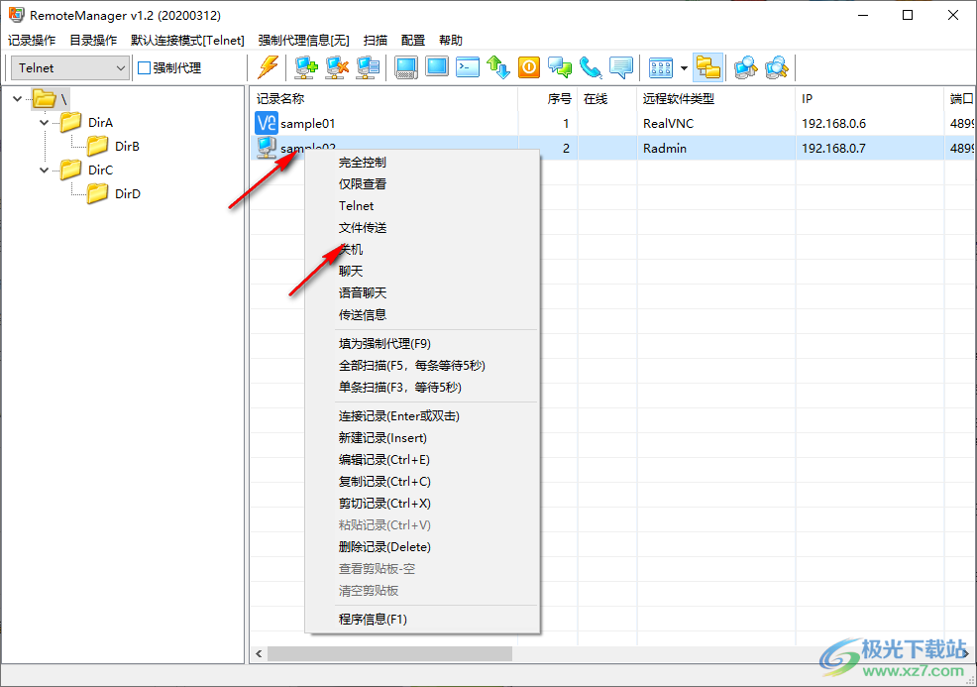977x687 pixels.
Task: Collapse the DirC folder expander
Action: tap(45, 170)
